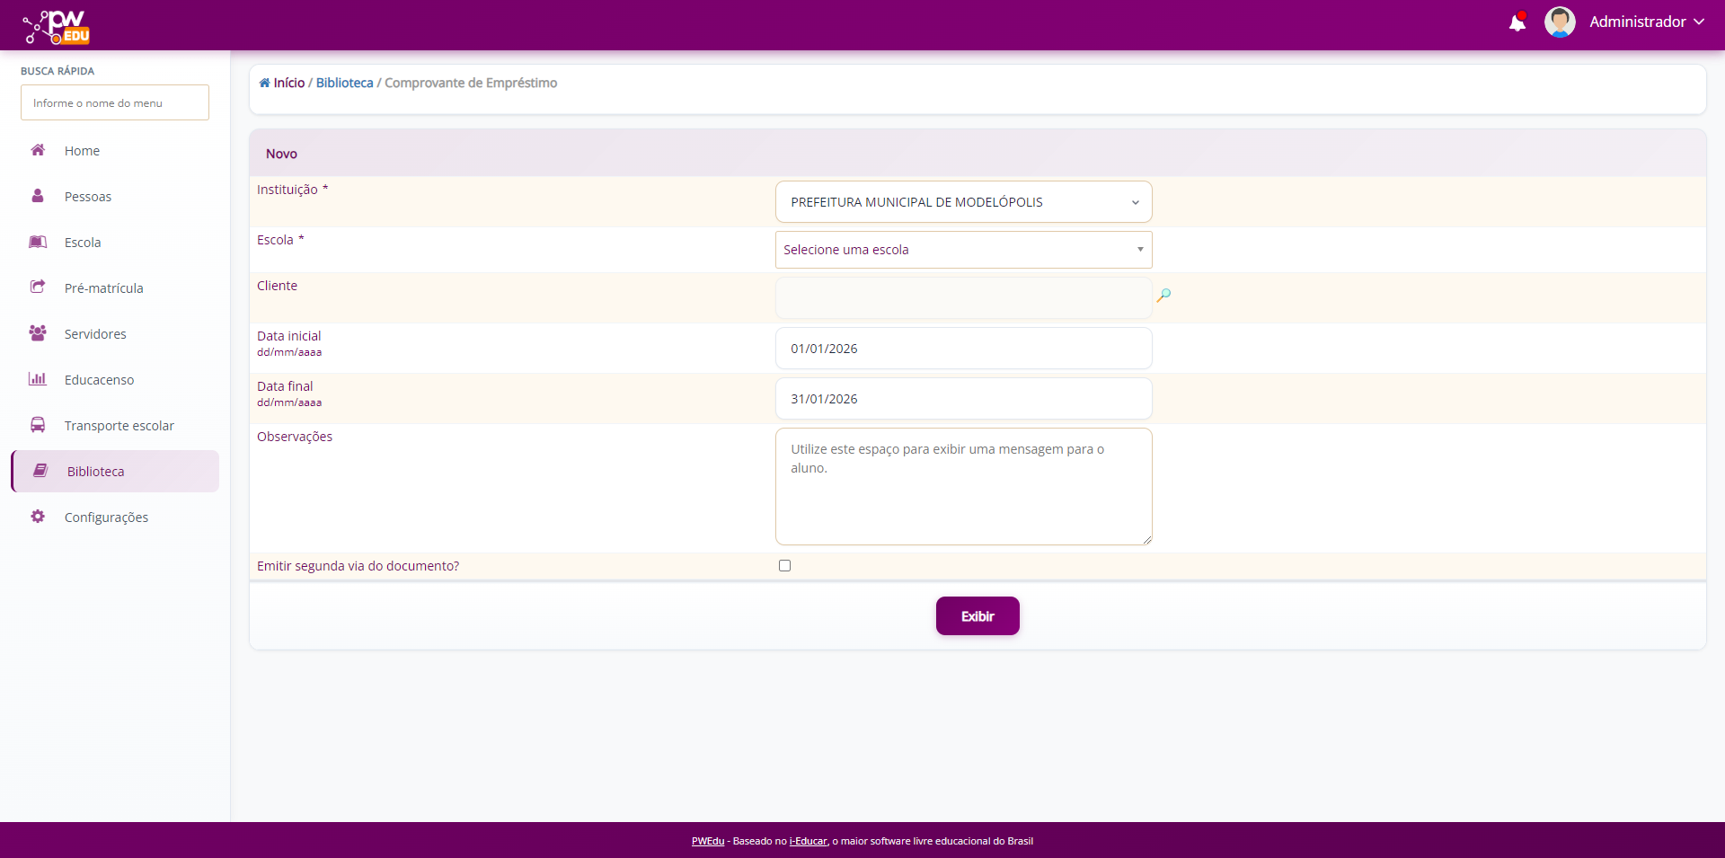
Task: Click the notification bell icon
Action: click(x=1517, y=22)
